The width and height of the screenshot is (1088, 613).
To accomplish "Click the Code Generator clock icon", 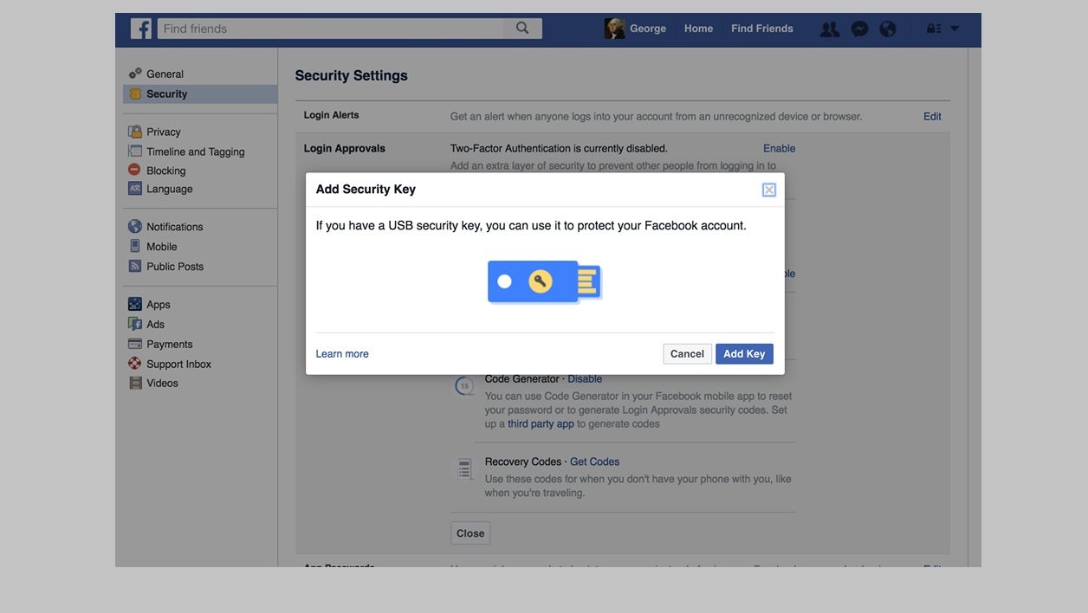I will click(x=465, y=386).
